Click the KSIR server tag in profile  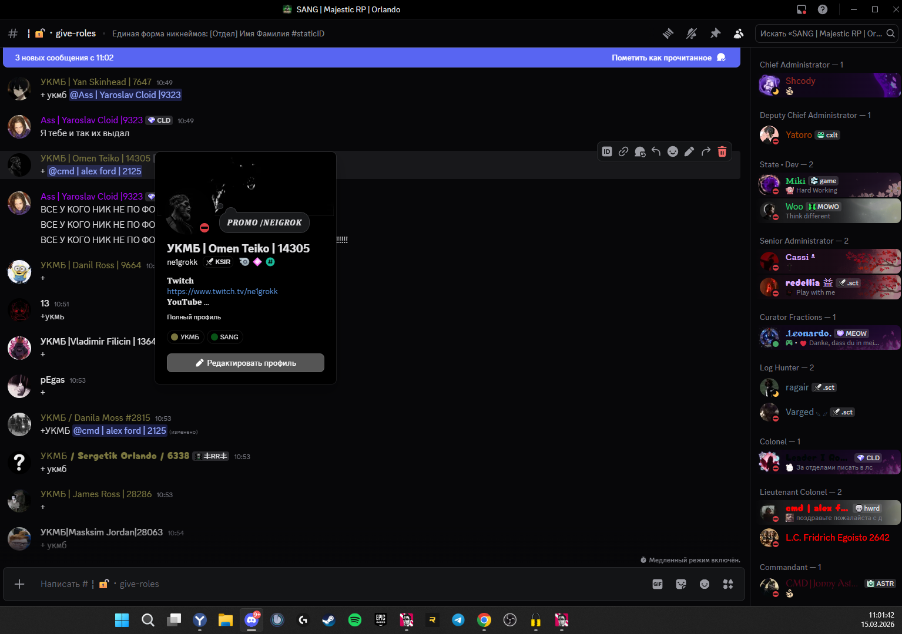point(218,262)
